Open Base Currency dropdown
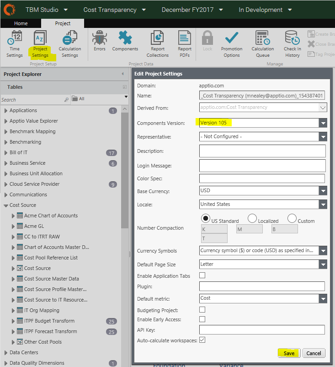This screenshot has height=367, width=335. (323, 191)
